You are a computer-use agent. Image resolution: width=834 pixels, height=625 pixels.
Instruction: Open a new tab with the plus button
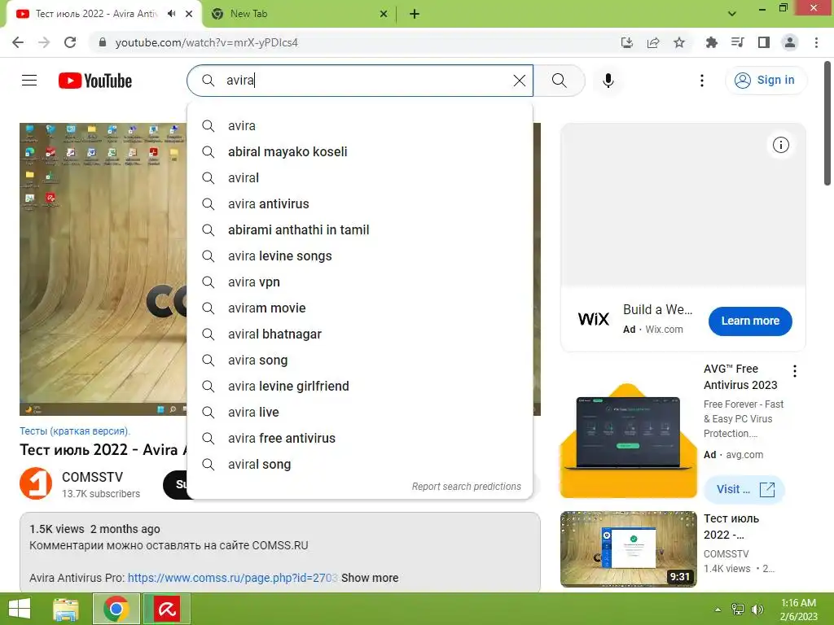tap(415, 14)
